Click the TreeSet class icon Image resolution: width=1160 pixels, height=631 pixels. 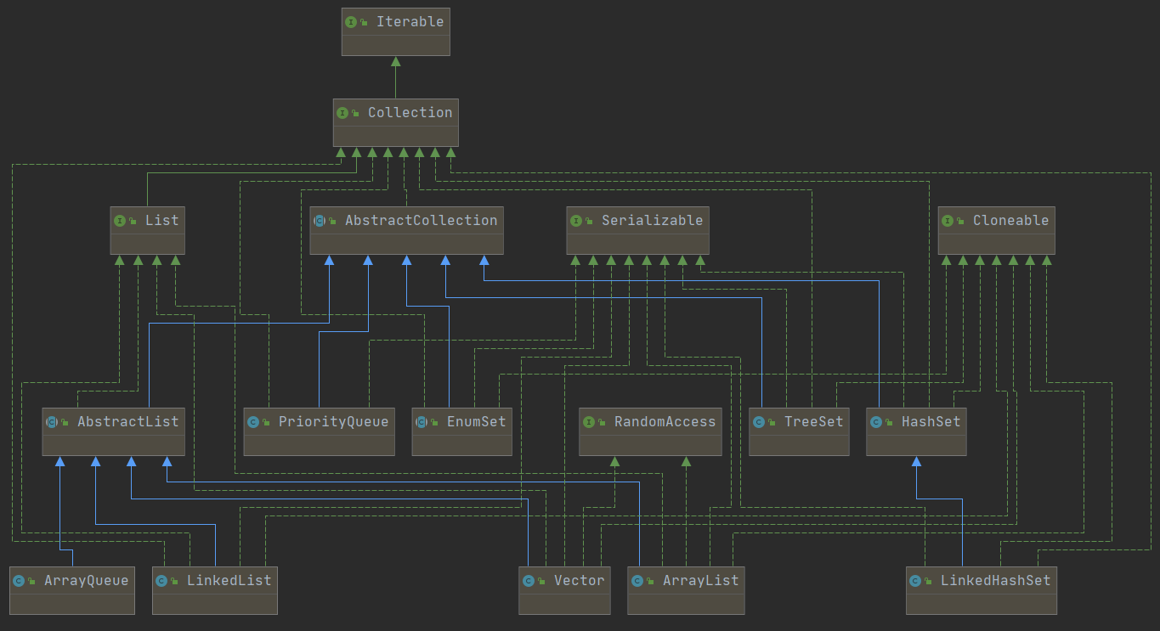point(758,422)
